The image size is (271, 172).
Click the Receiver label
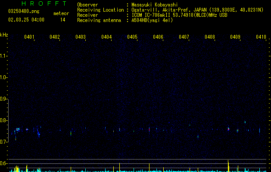tap(87, 15)
